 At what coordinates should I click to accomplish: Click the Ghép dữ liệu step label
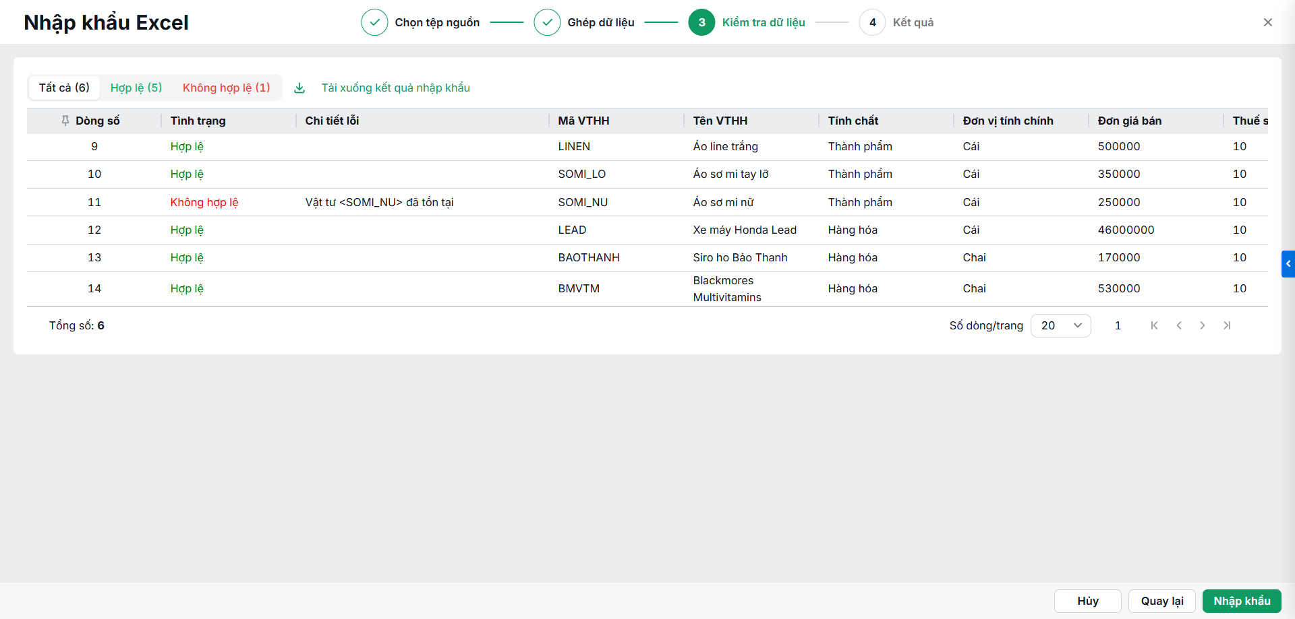coord(600,22)
